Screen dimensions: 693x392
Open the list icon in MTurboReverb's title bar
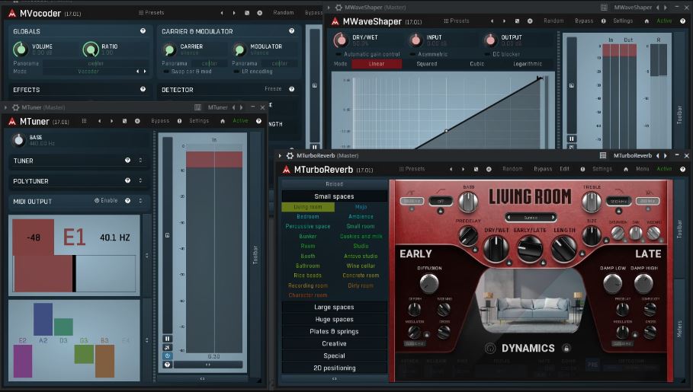tap(603, 155)
